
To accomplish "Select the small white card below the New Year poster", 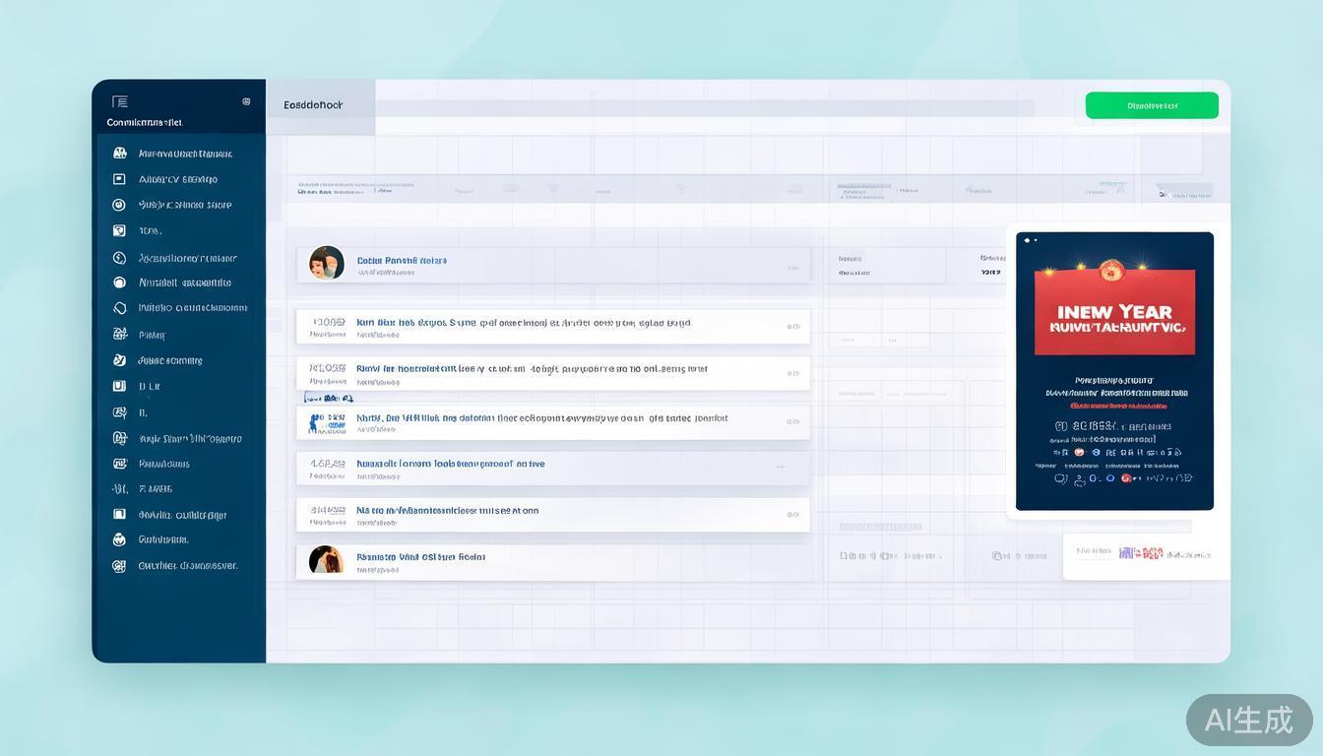I will (1146, 556).
